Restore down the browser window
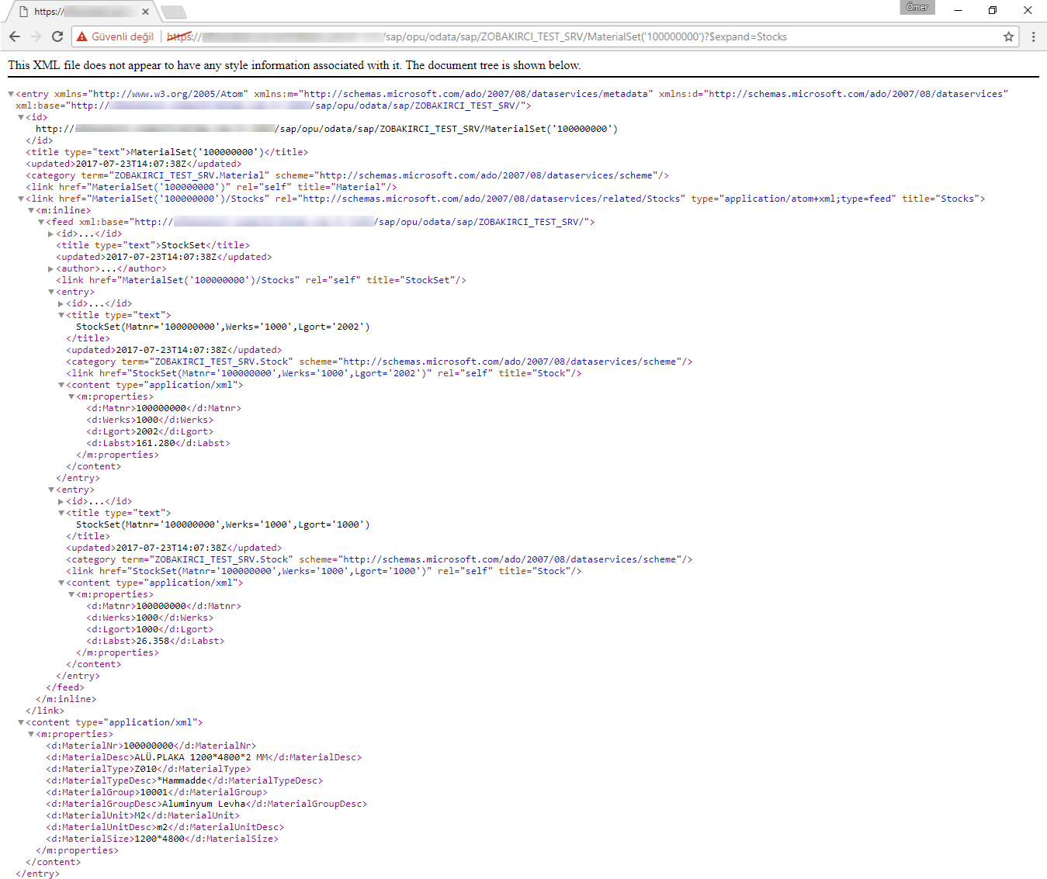 (x=993, y=10)
